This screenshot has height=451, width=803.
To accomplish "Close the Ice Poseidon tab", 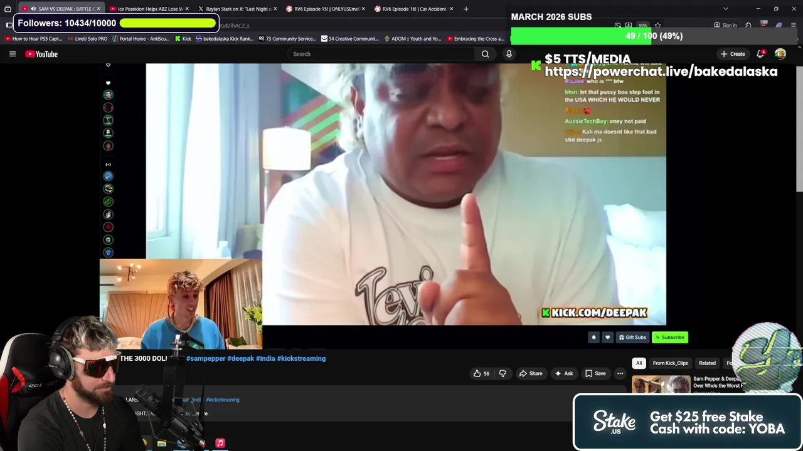I will [x=187, y=9].
